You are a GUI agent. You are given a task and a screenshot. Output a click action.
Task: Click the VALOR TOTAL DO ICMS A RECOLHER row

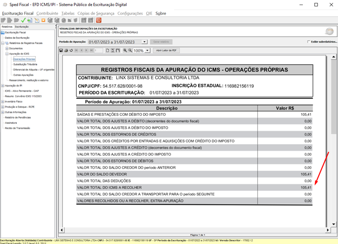click(x=194, y=187)
